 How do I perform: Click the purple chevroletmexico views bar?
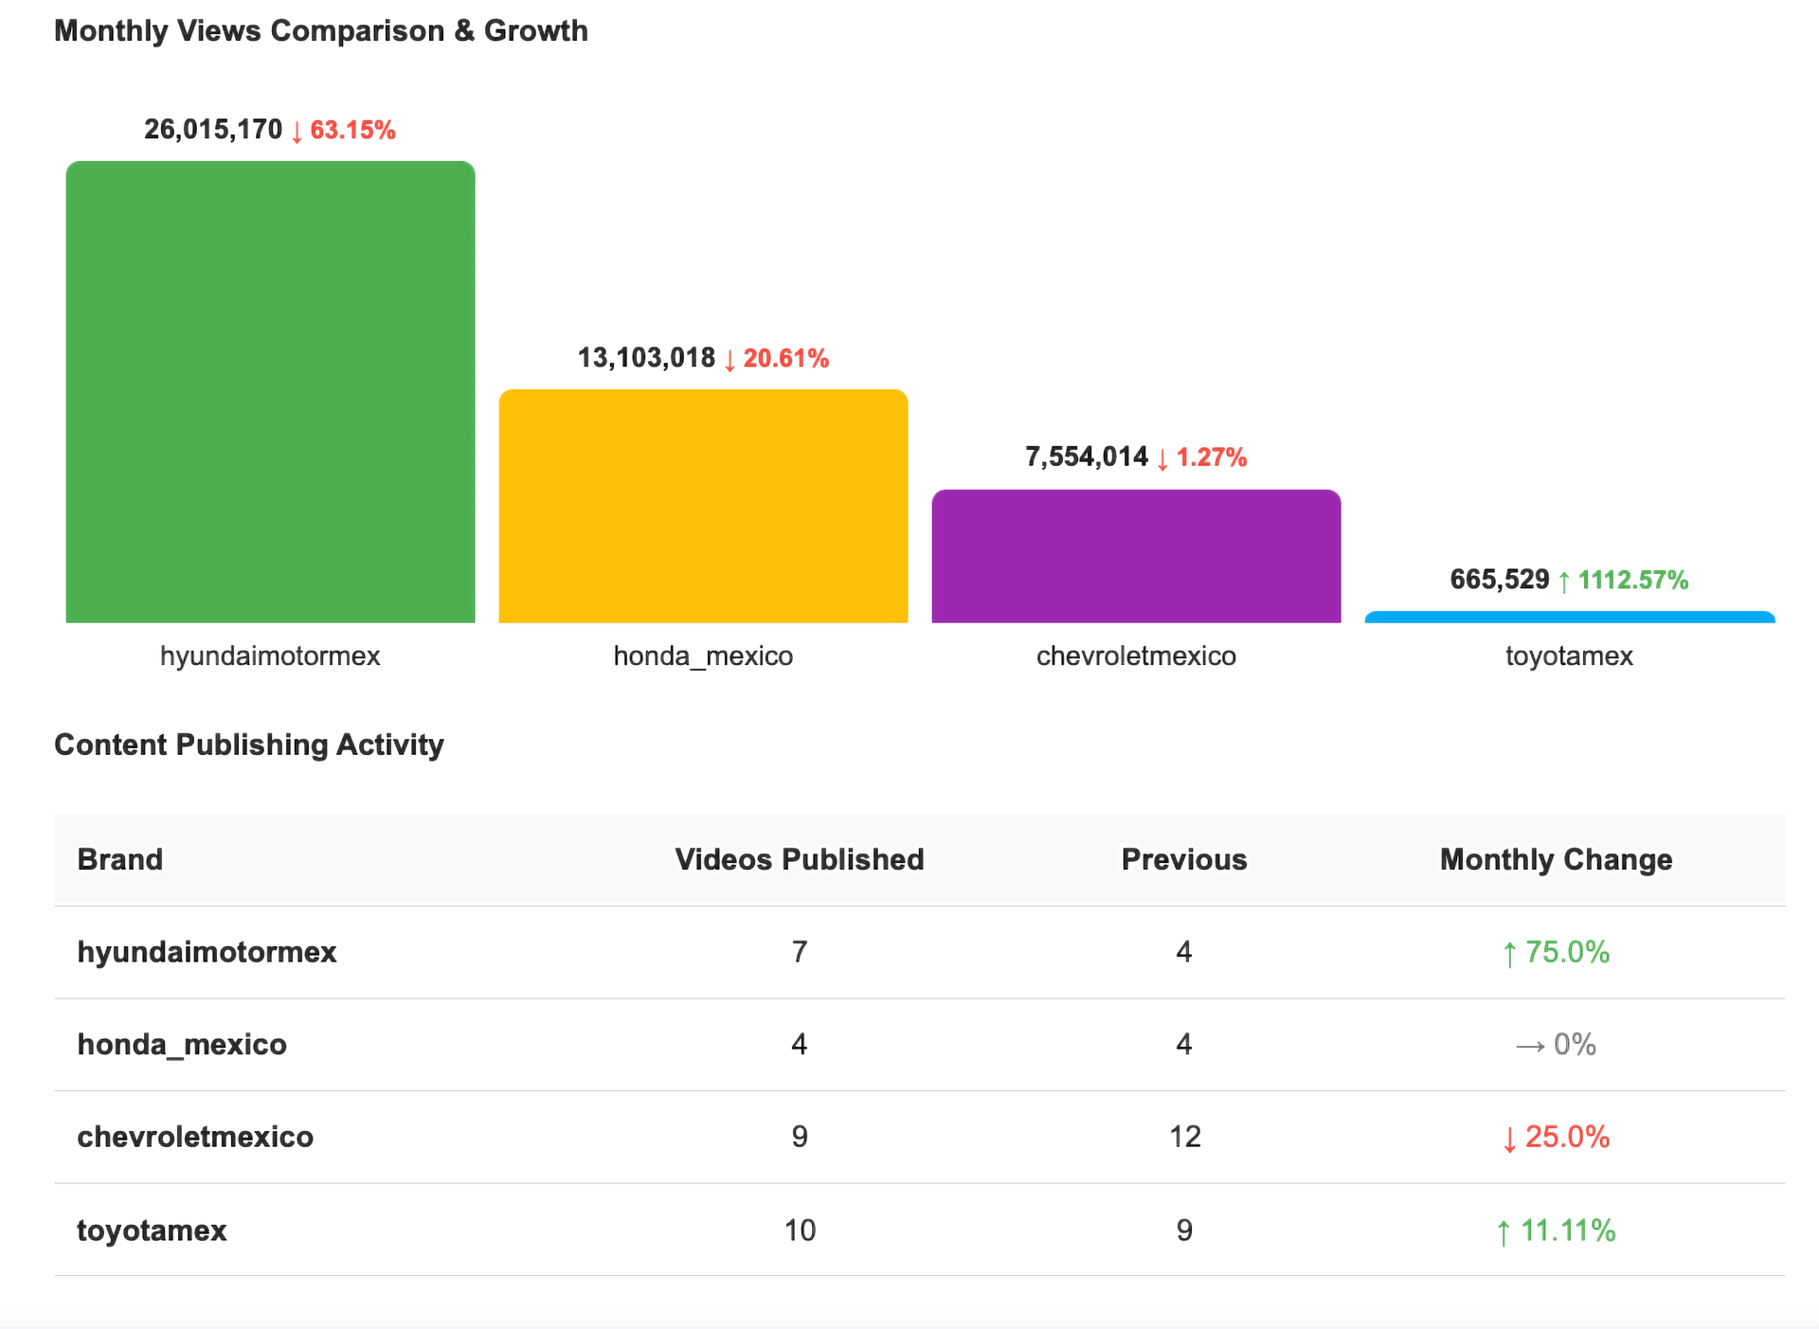click(x=1136, y=556)
